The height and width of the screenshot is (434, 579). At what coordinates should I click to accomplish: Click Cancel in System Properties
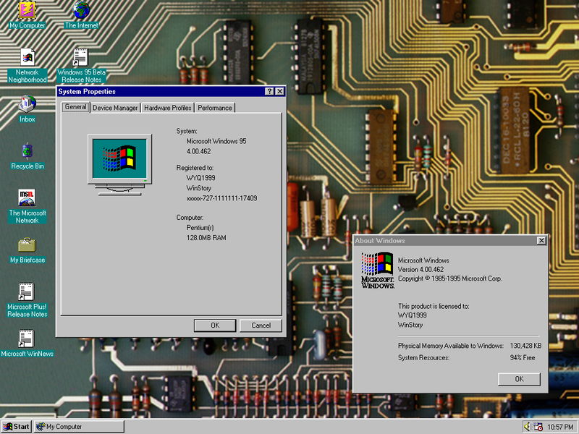(261, 325)
